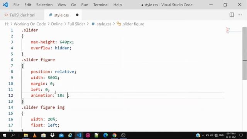Screen dimensions: 247x139
Task: Click the position: relative declaration
Action: (53, 71)
